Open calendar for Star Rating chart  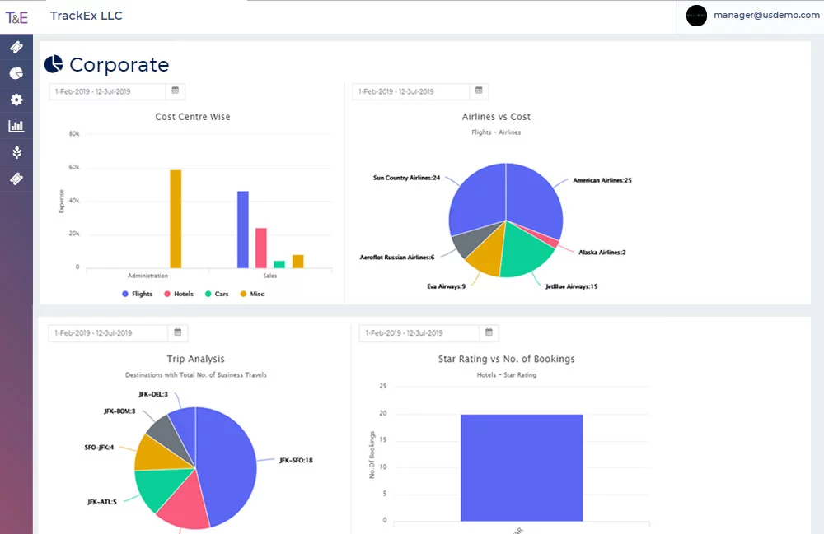coord(489,332)
